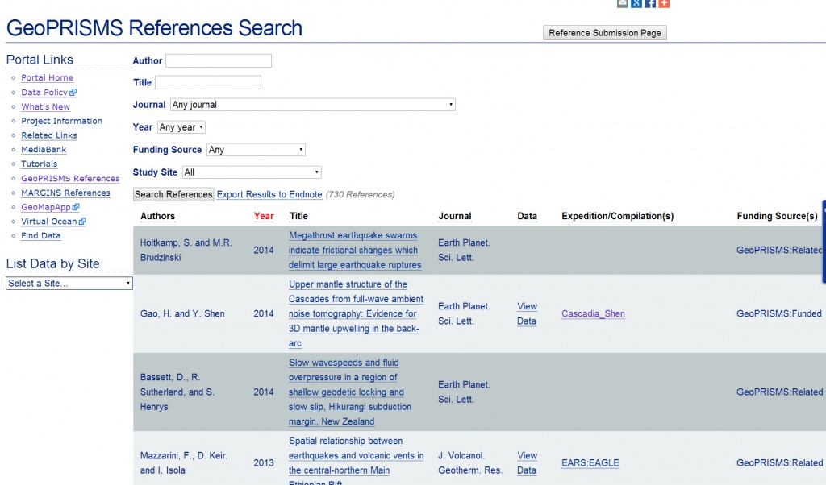Open MediaBank
This screenshot has width=826, height=485.
point(44,149)
